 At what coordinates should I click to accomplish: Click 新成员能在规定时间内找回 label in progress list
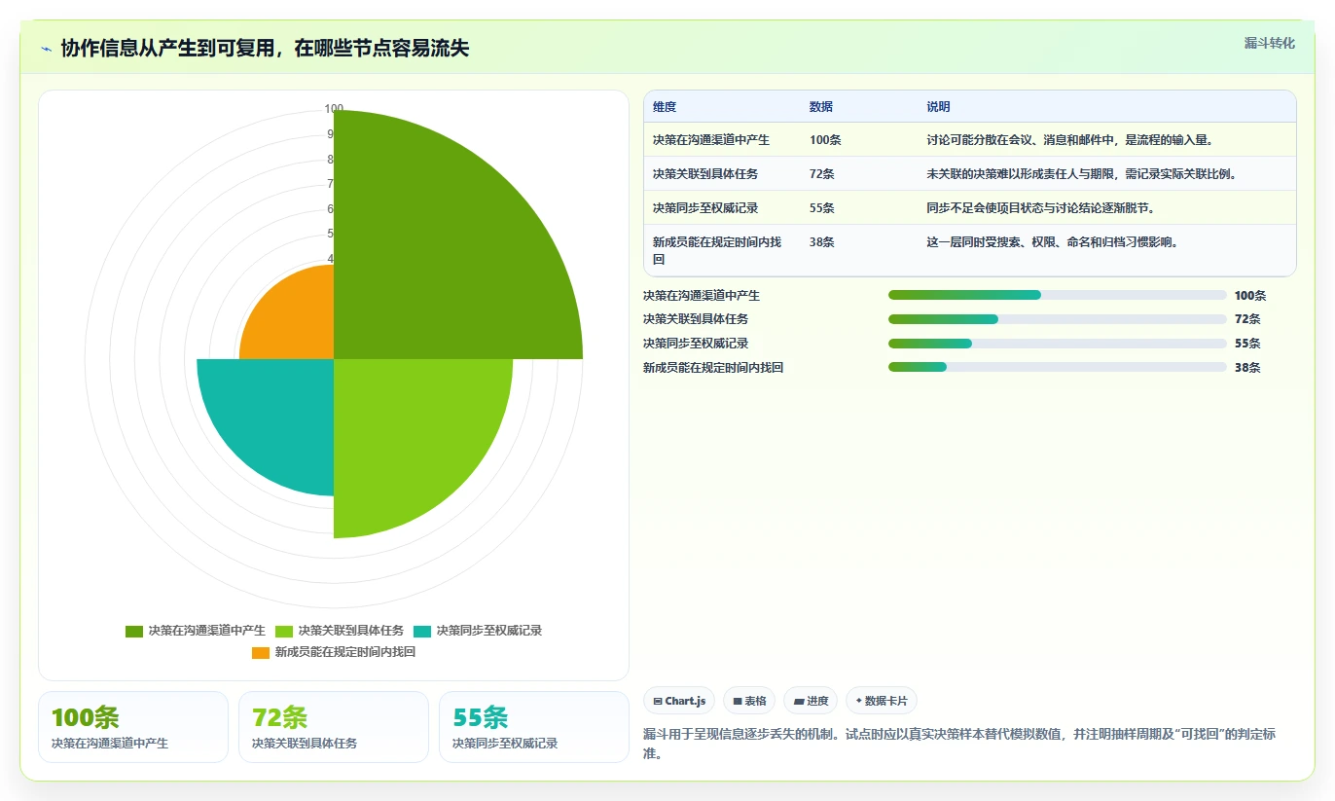pyautogui.click(x=713, y=367)
